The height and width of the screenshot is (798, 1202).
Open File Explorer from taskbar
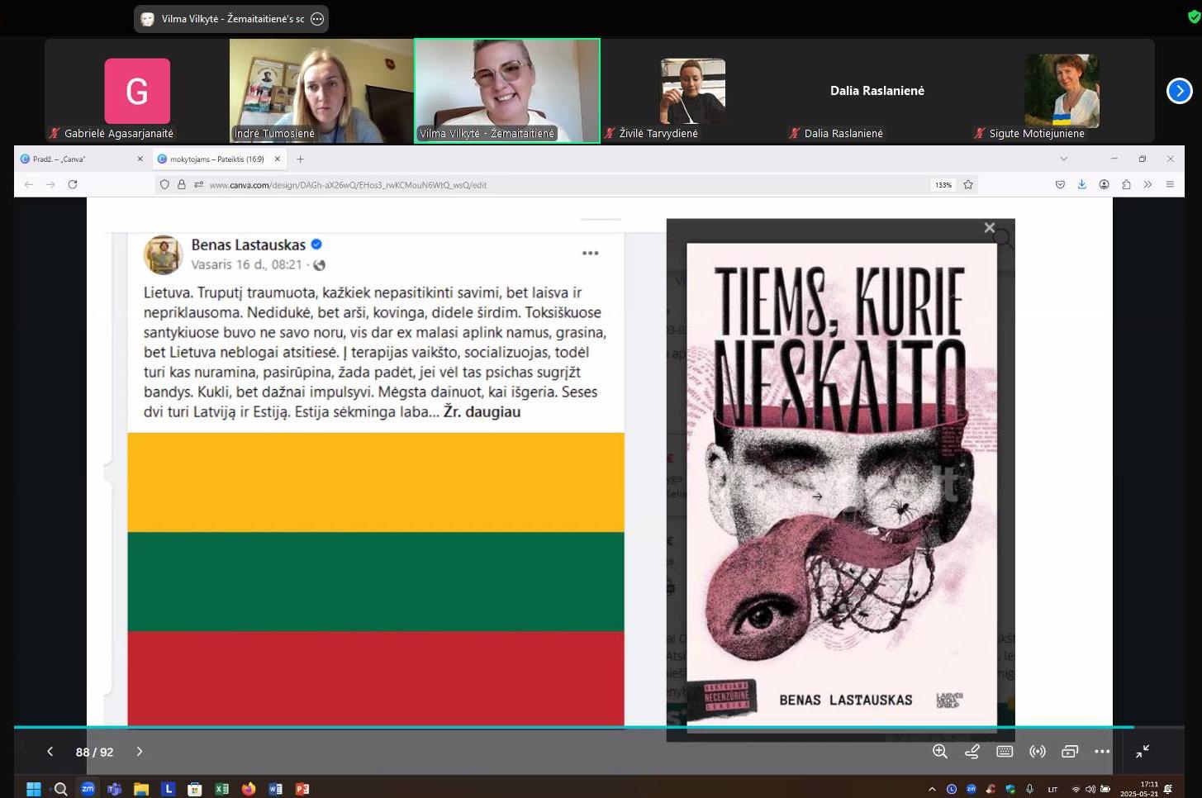[141, 789]
